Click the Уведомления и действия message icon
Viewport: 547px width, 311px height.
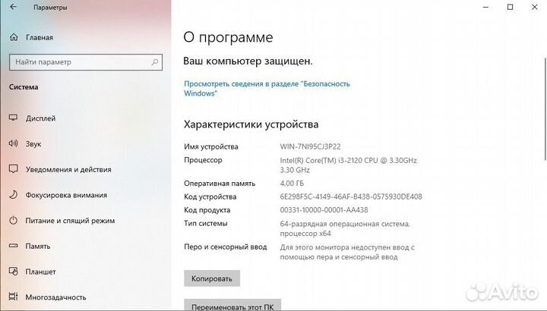click(x=13, y=169)
